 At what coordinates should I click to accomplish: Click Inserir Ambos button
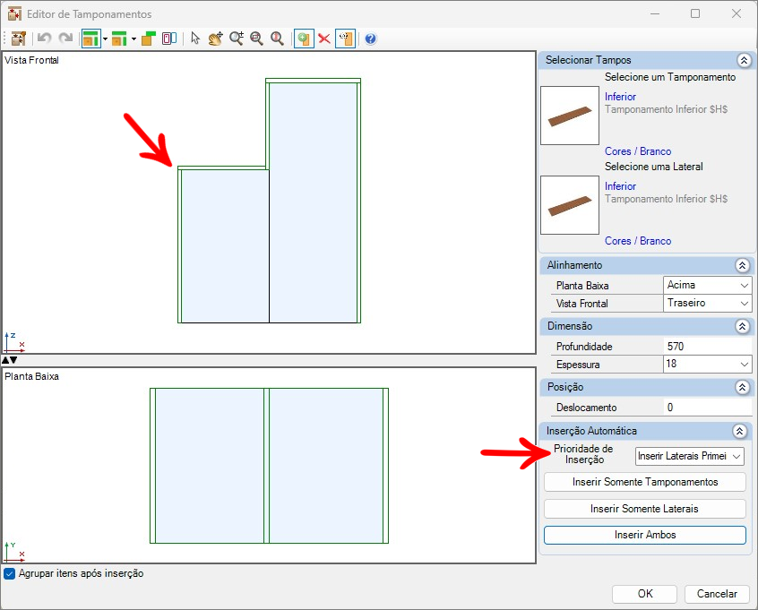[x=645, y=535]
